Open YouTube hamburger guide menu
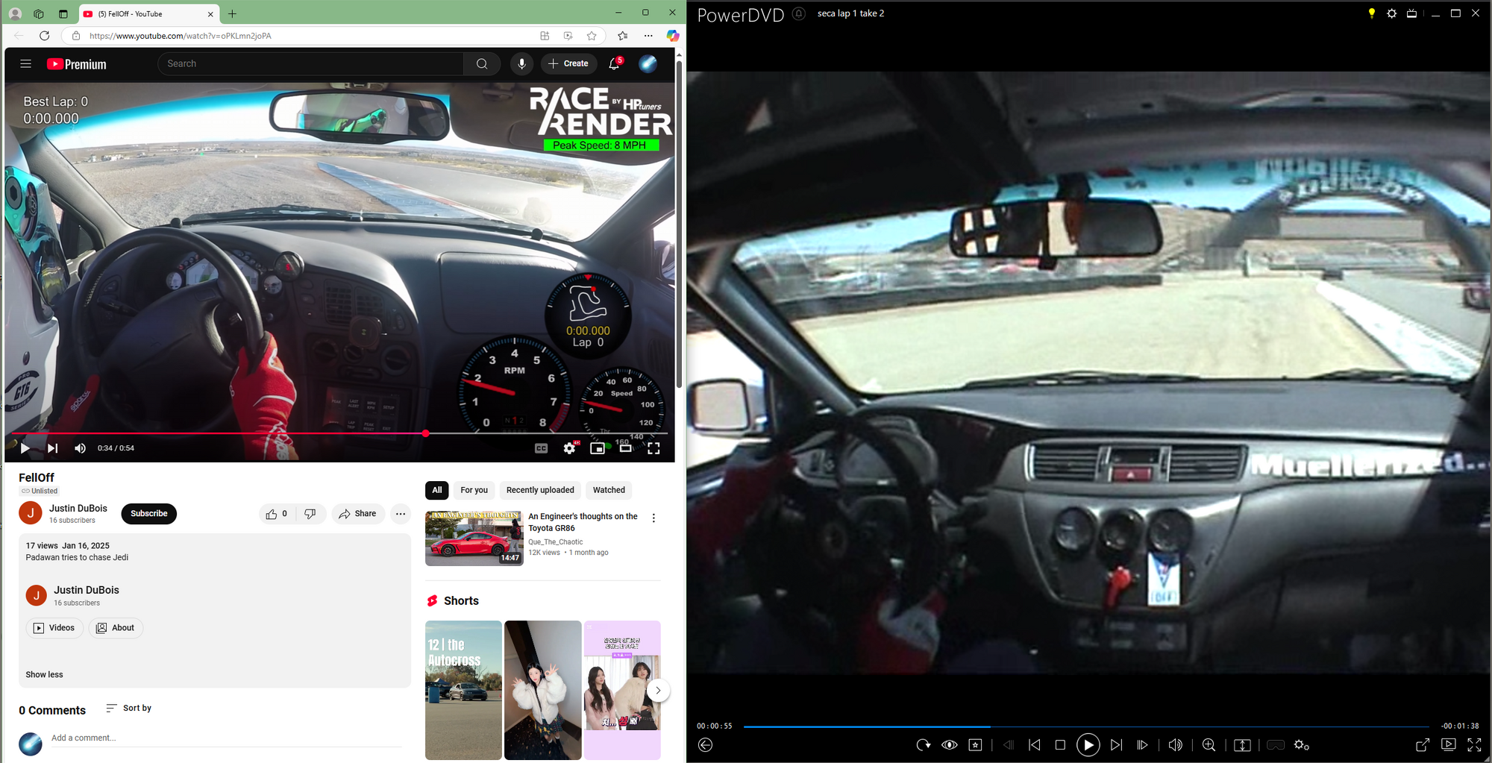This screenshot has height=763, width=1492. [x=26, y=64]
